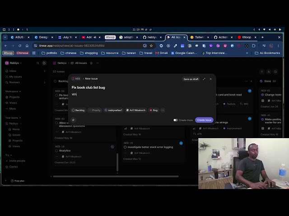Switch to the July 16 browser tab
The image size is (289, 216).
coord(67,37)
